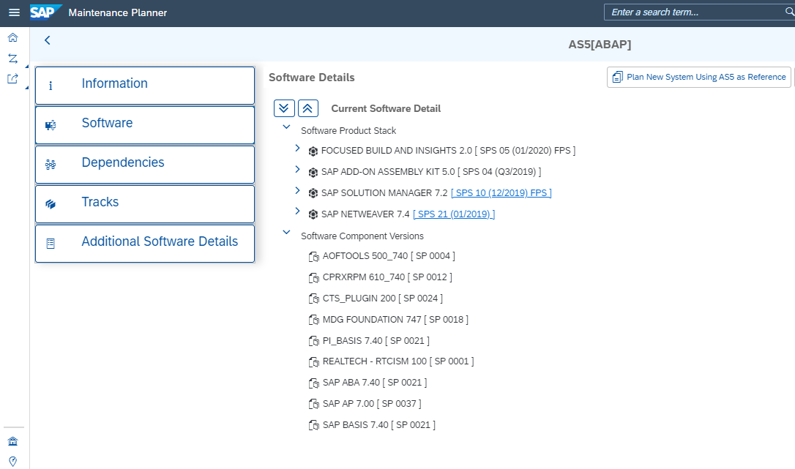
Task: Open the SPS 10 (12/2019) FPS link
Action: tap(501, 193)
